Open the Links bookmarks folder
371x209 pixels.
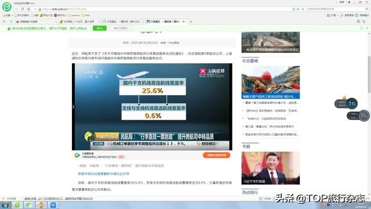click(85, 15)
